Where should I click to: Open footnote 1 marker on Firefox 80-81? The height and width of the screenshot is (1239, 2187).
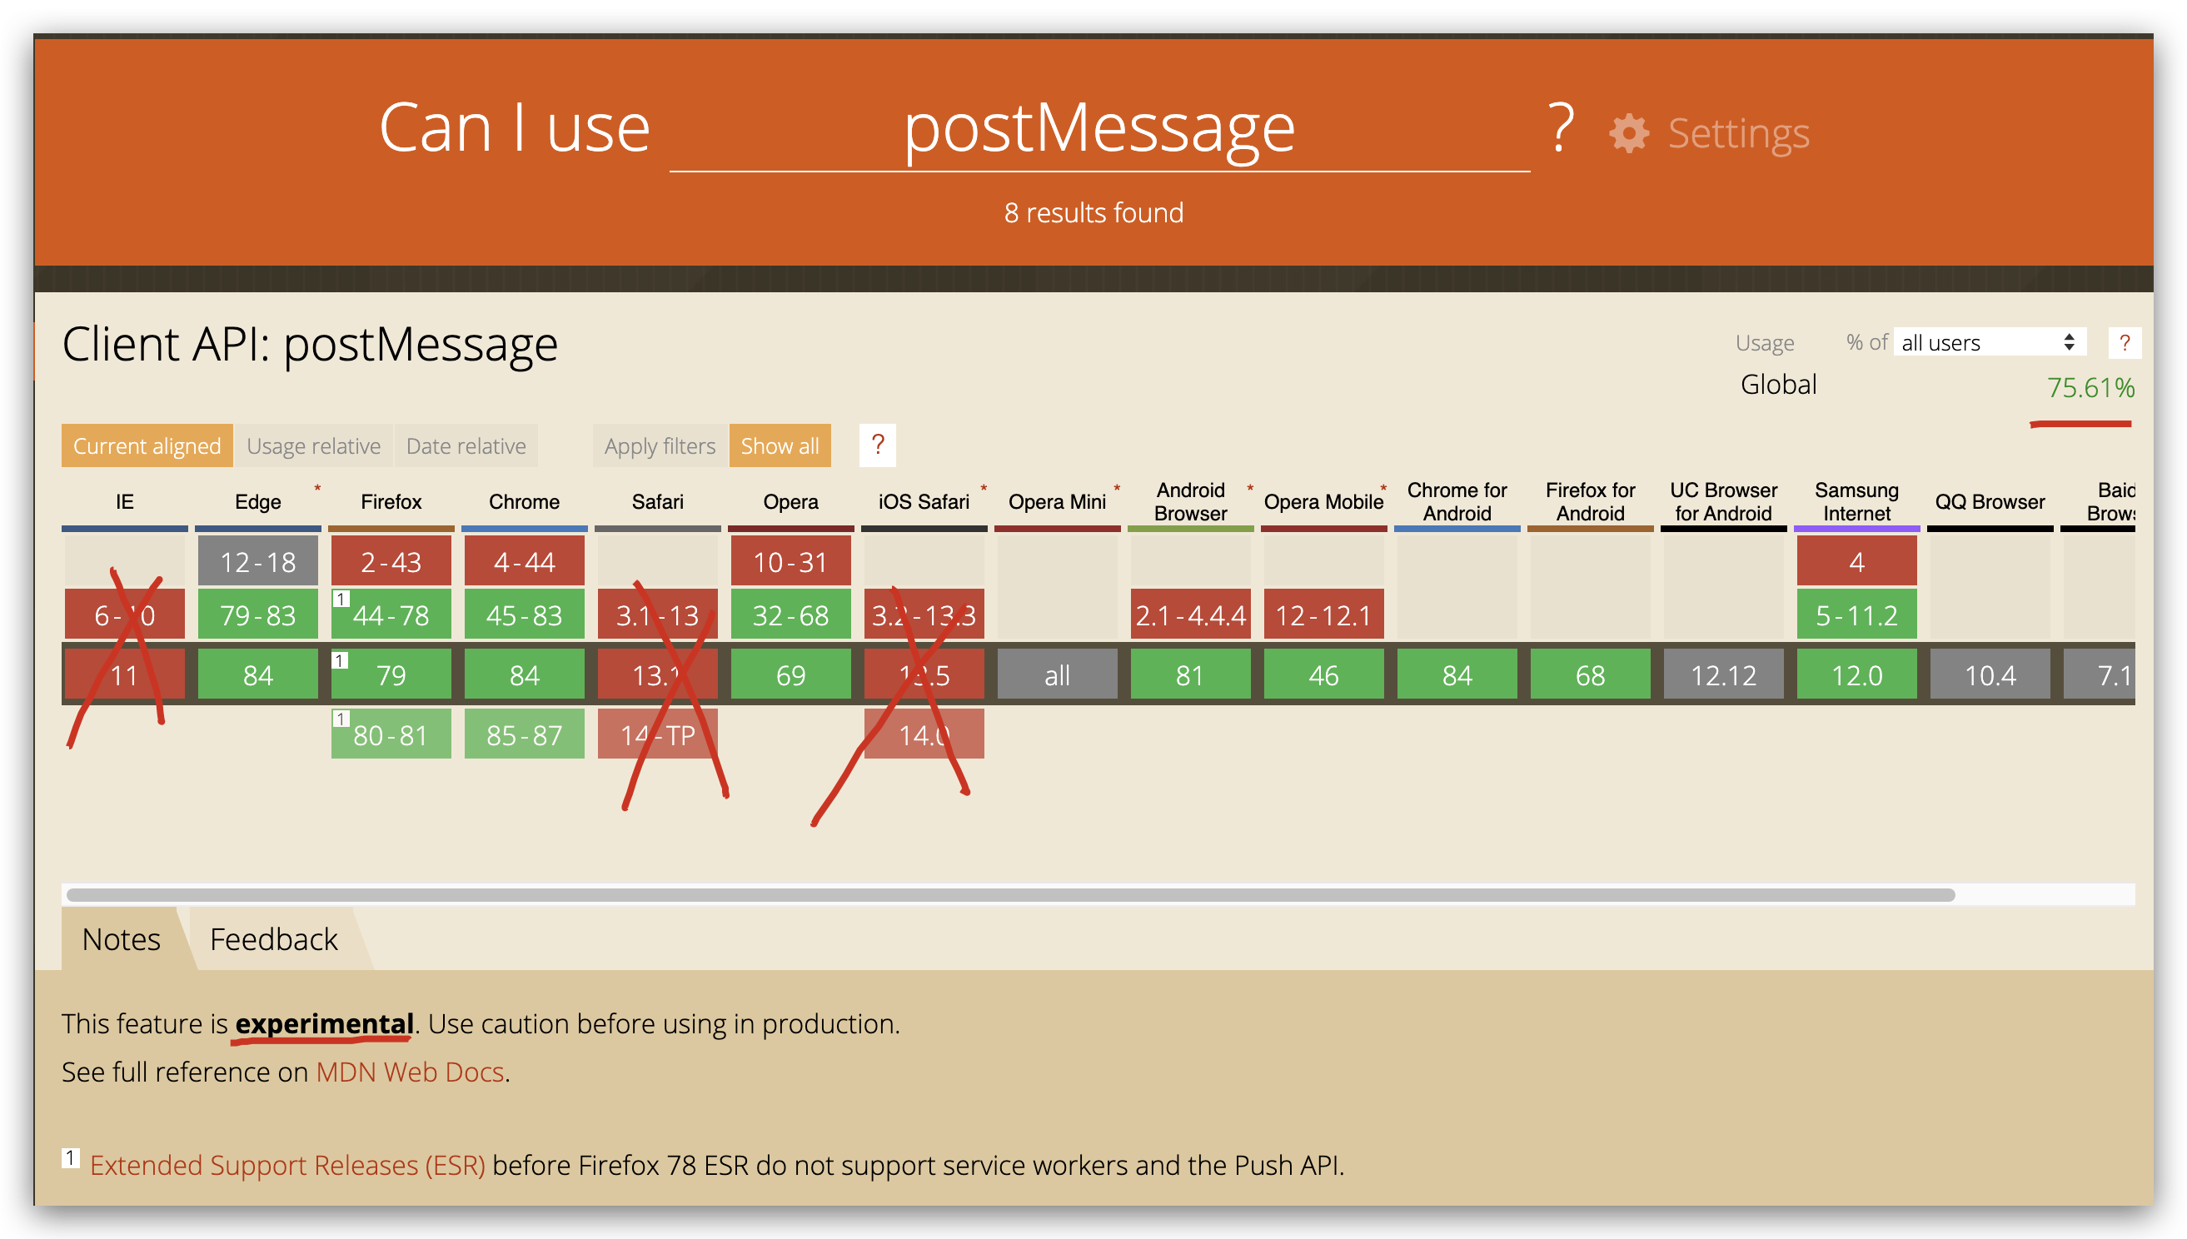click(x=340, y=719)
